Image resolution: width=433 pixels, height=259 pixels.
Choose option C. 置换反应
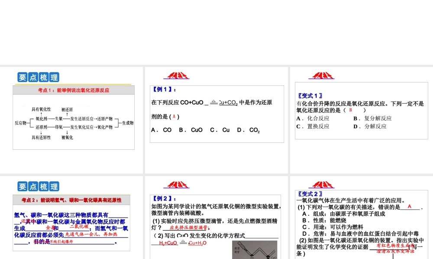(313, 126)
